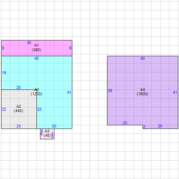Click dimension 41 on A4's right side
Image resolution: width=179 pixels, height=179 pixels.
[175, 92]
